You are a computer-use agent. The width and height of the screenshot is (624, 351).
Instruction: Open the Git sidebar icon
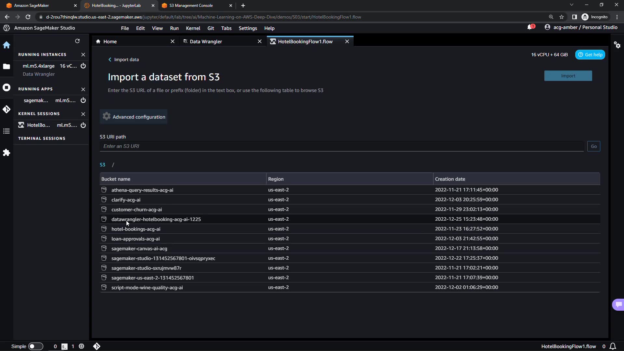click(6, 110)
